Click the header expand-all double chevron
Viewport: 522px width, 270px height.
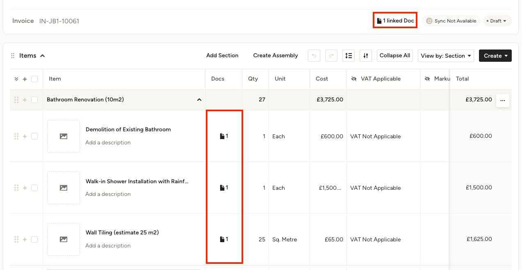tap(16, 79)
